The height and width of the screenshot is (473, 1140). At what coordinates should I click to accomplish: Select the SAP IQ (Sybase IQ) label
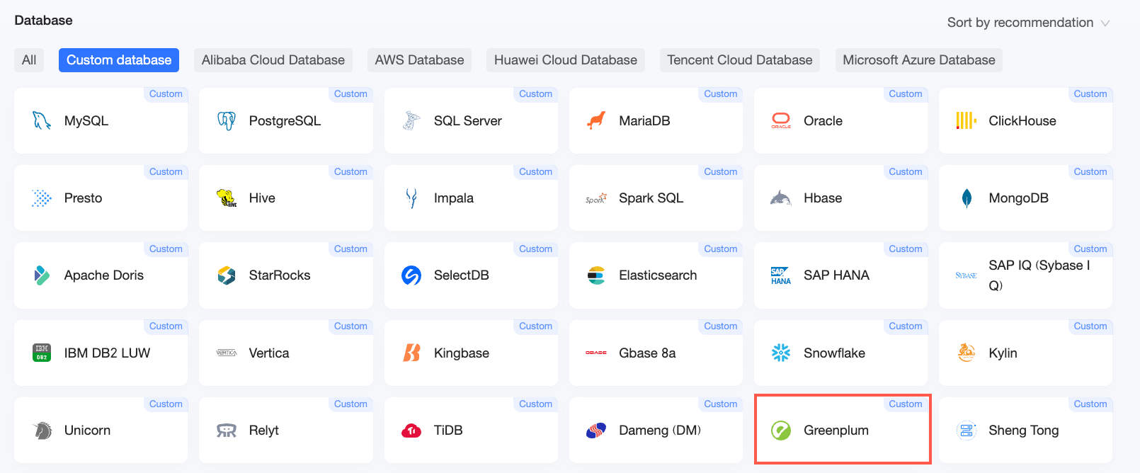[x=1039, y=275]
